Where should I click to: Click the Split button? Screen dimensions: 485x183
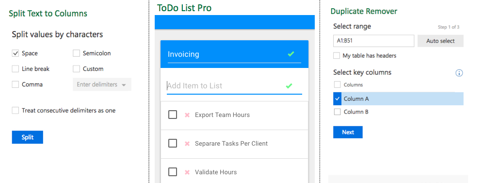(x=28, y=137)
